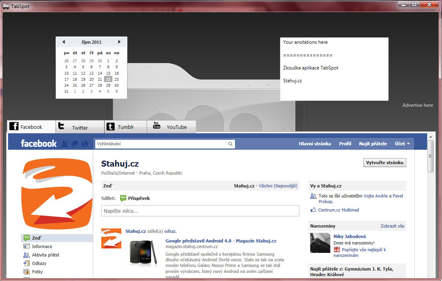Screen dimensions: 442x281
Task: Click the Twitter bird tab icon
Action: pos(61,126)
